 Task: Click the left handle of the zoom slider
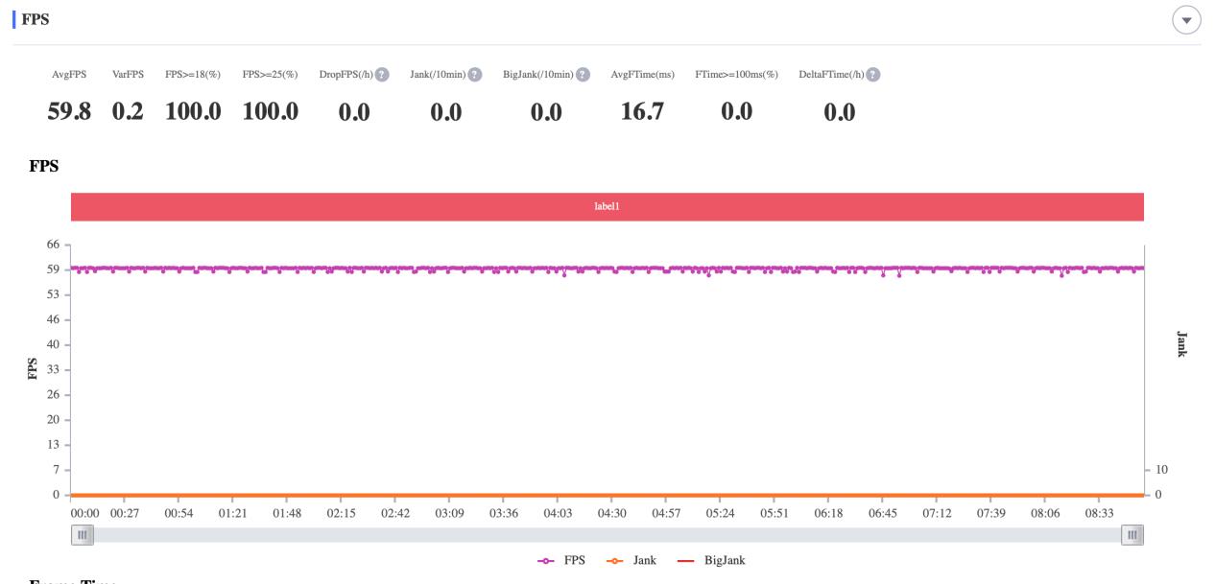[83, 534]
